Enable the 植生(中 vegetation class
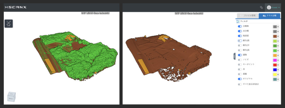Screen dimensions: 285x108 (240, 45)
